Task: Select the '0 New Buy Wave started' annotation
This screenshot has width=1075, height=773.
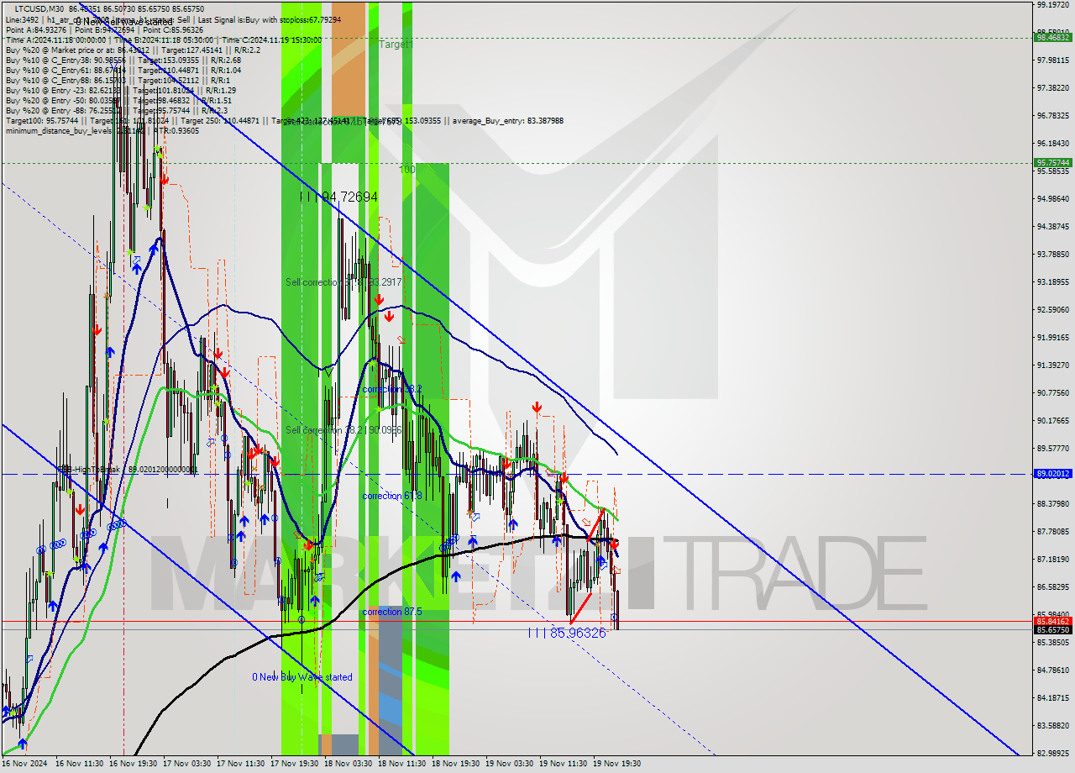Action: (302, 677)
